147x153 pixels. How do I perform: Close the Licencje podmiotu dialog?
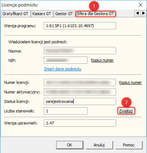[141, 5]
